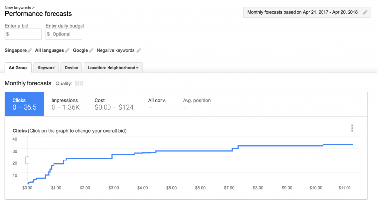Edit Negative keywords via pencil icon
Screen dimensions: 377x206
point(139,50)
